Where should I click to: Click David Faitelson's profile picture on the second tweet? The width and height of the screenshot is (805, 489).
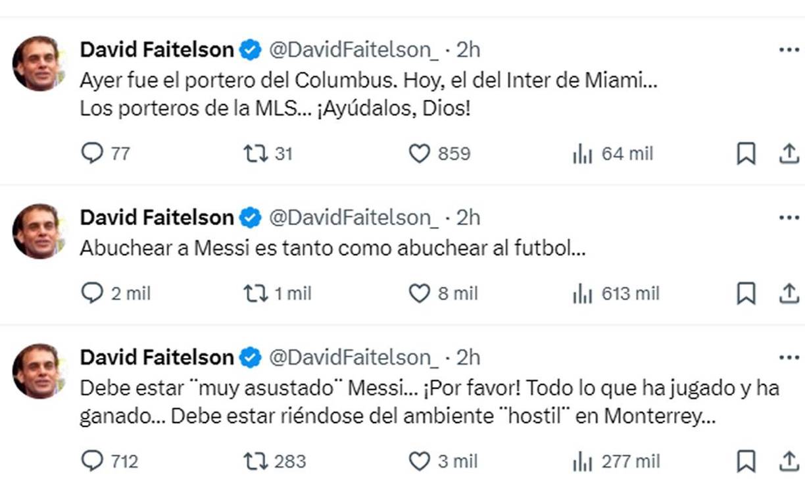[39, 230]
